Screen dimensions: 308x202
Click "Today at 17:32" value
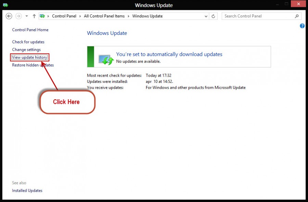point(158,75)
